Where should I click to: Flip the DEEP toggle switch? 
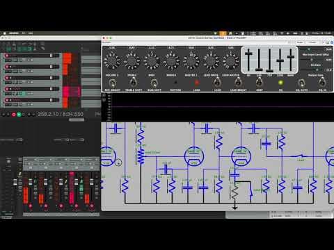click(260, 82)
